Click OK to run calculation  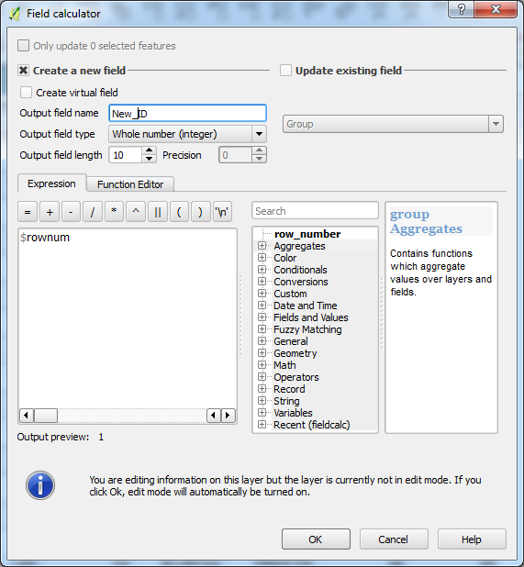pyautogui.click(x=316, y=539)
